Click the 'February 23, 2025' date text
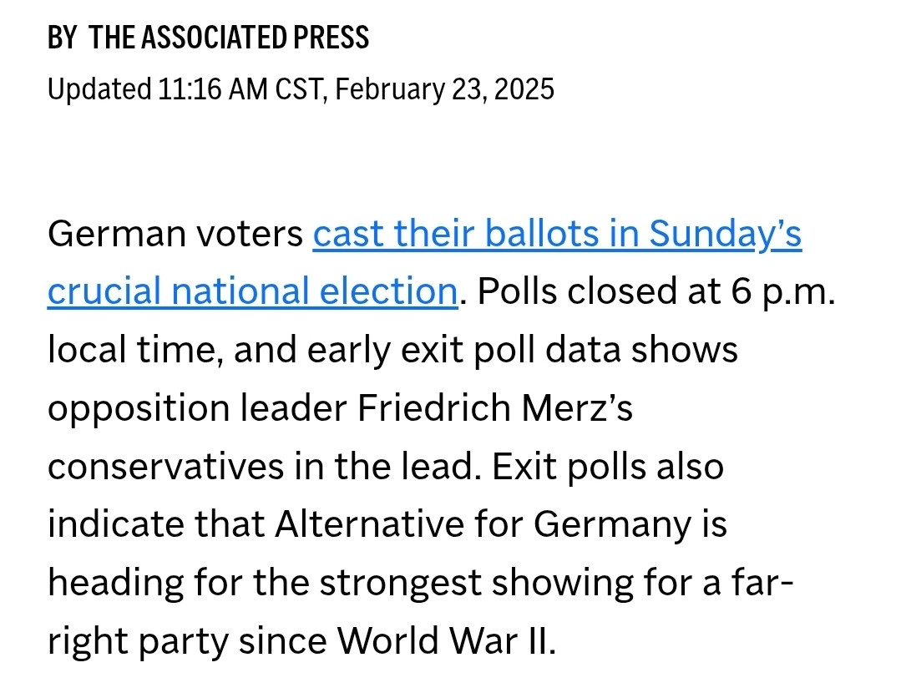Image resolution: width=901 pixels, height=698 pixels. [x=444, y=89]
